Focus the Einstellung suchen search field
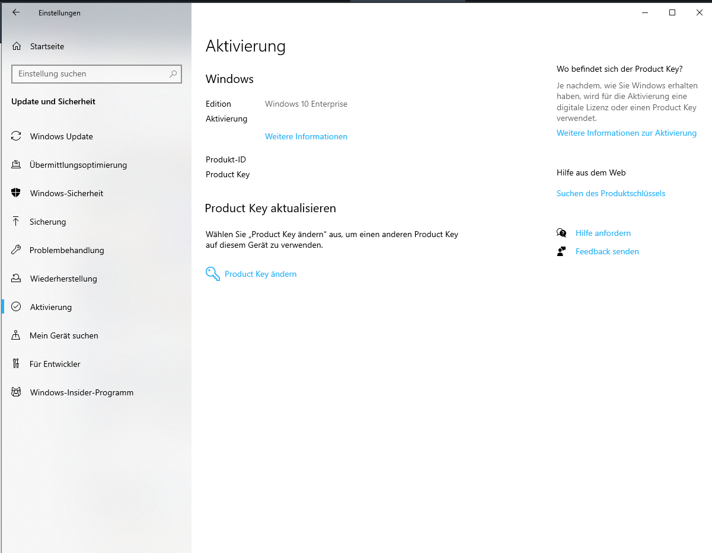The image size is (712, 553). tap(97, 74)
